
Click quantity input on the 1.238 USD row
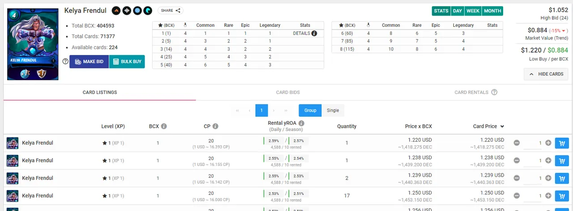pyautogui.click(x=533, y=160)
